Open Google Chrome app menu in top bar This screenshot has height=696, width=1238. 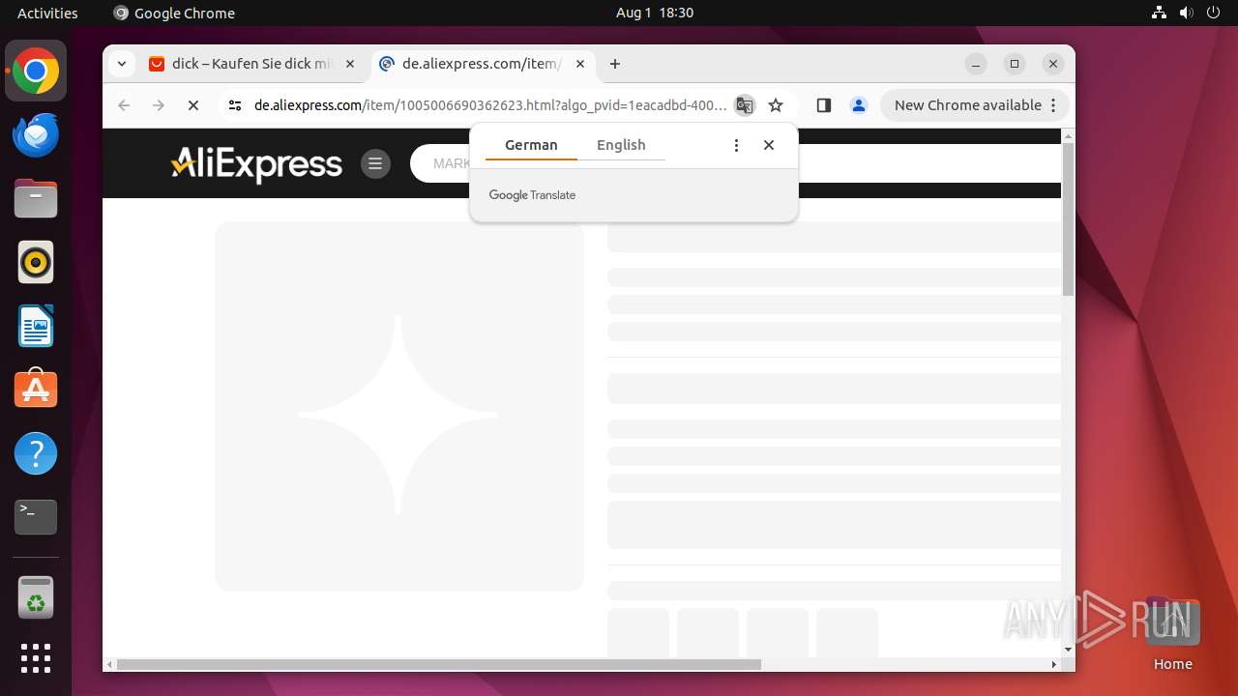174,13
